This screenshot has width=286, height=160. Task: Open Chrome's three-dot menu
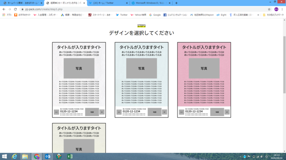pos(282,9)
